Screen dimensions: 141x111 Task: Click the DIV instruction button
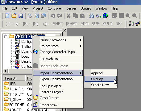118,24
